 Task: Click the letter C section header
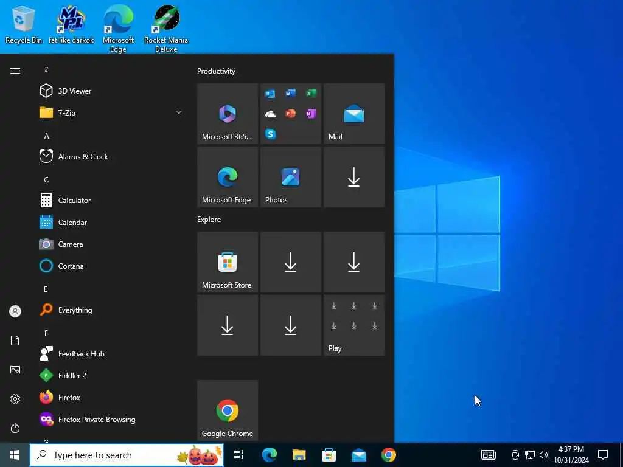[46, 179]
